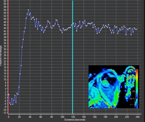The image size is (145, 122).
Task: Click the last data point of the curve
Action: pyautogui.click(x=136, y=29)
